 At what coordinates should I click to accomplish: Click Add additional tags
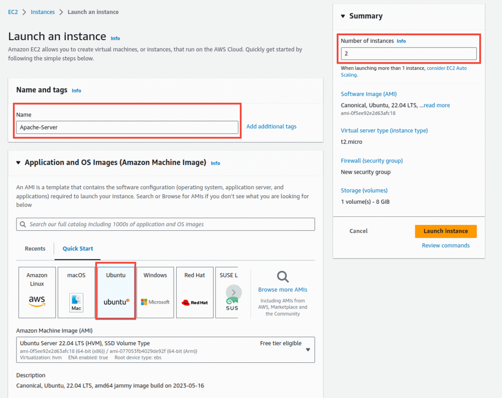pyautogui.click(x=271, y=126)
